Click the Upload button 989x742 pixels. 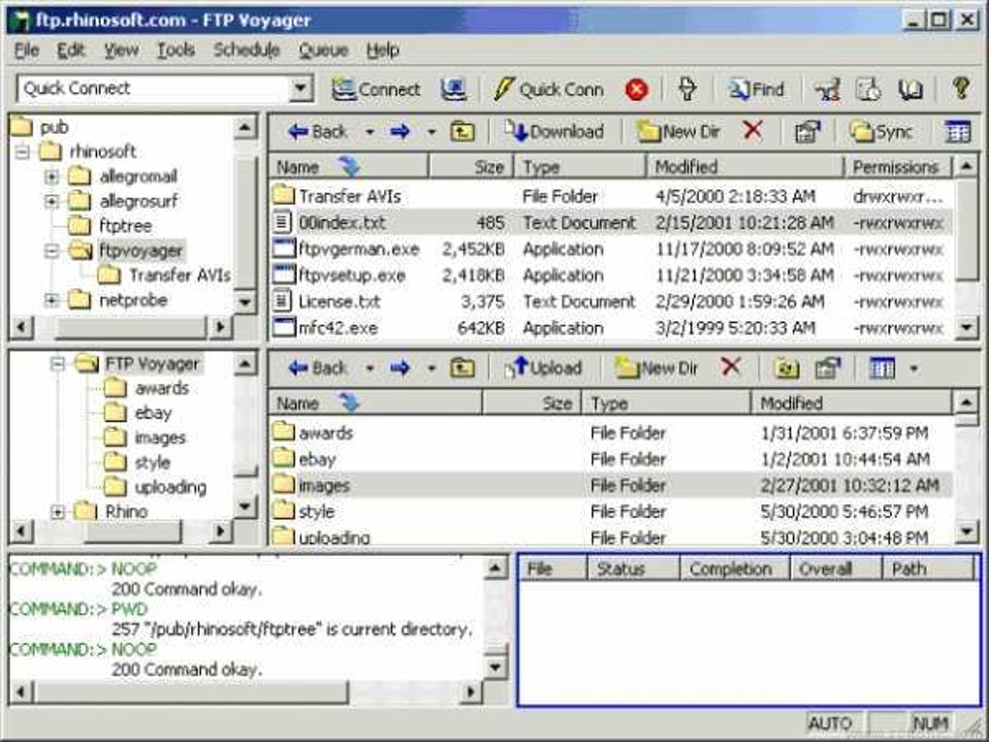pos(543,368)
